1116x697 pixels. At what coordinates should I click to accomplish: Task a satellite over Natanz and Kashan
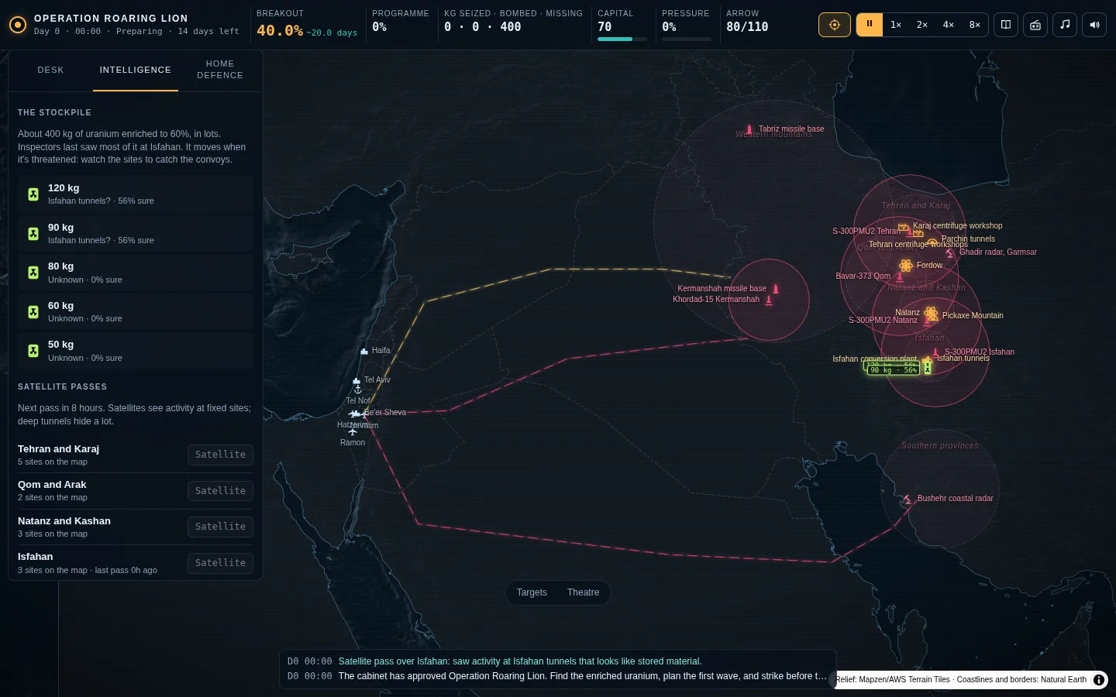220,527
